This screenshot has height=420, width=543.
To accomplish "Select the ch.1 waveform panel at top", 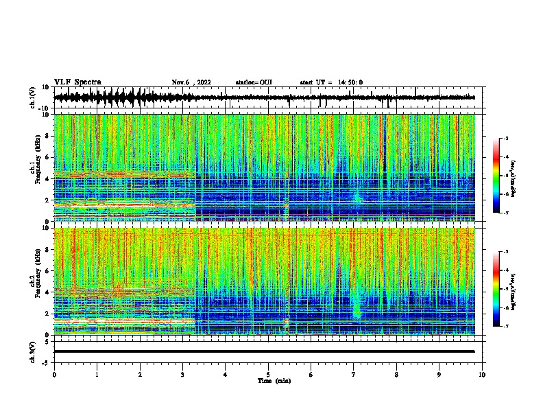I will click(x=269, y=97).
